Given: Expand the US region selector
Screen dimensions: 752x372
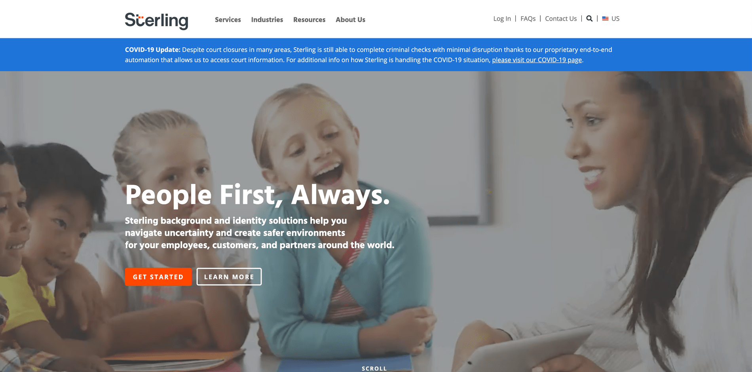Looking at the screenshot, I should [x=611, y=19].
